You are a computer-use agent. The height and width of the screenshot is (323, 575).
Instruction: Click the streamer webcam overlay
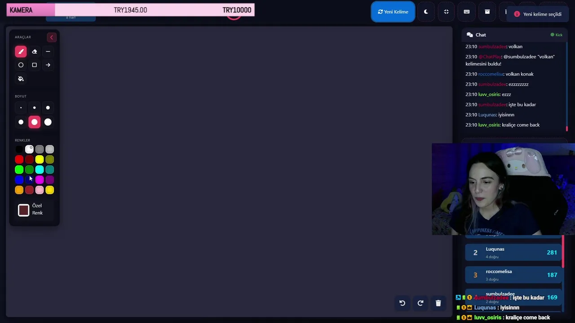503,189
